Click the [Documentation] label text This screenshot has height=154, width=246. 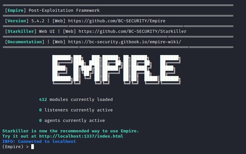25,42
